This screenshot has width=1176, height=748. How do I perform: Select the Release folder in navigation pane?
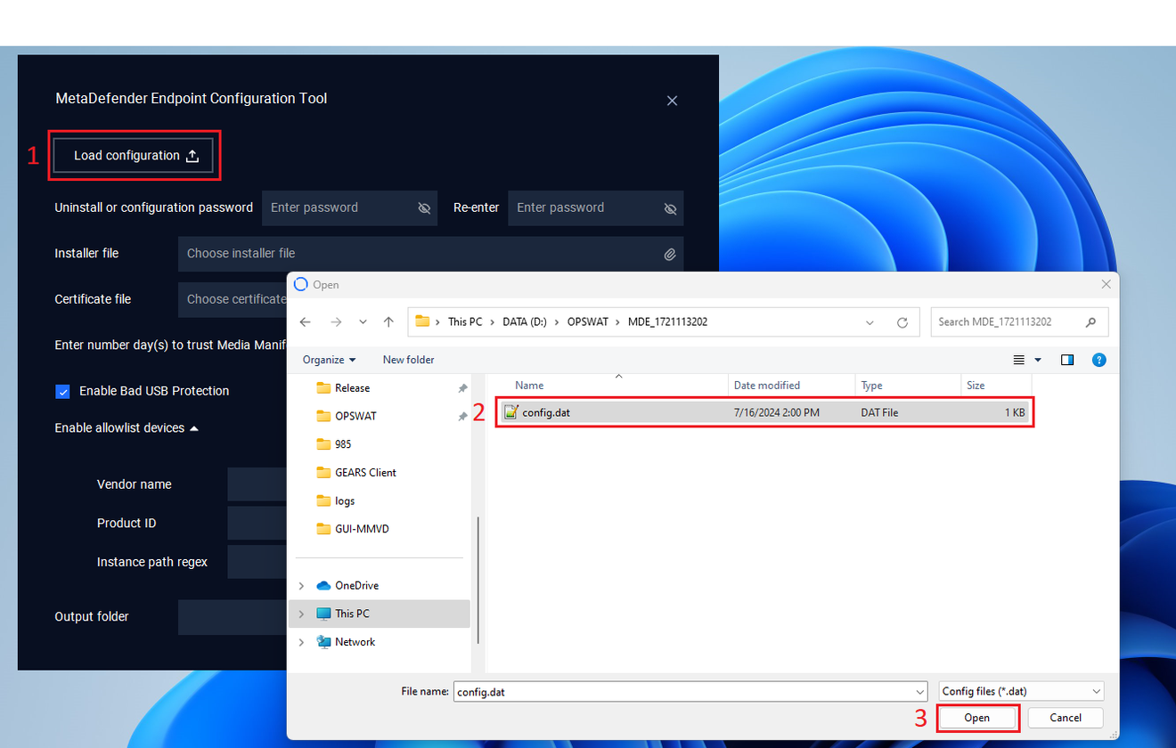click(x=352, y=388)
